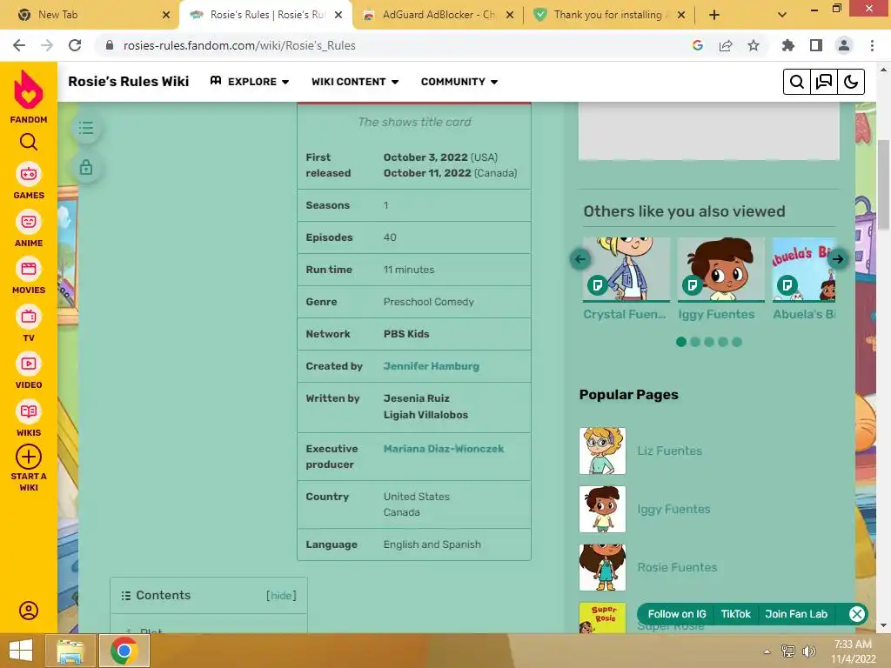Open the user profile icon in sidebar

coord(29,611)
